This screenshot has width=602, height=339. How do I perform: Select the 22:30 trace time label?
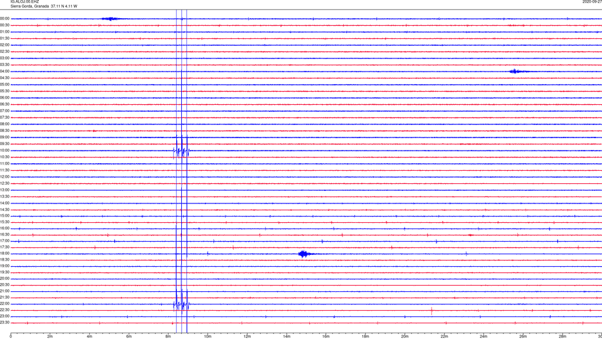tap(5, 309)
